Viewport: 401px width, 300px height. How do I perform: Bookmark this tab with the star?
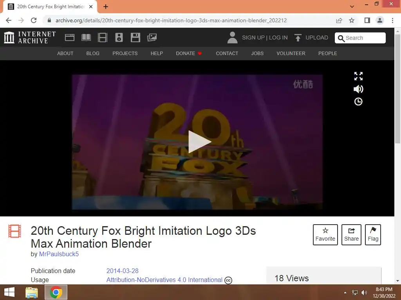(352, 20)
